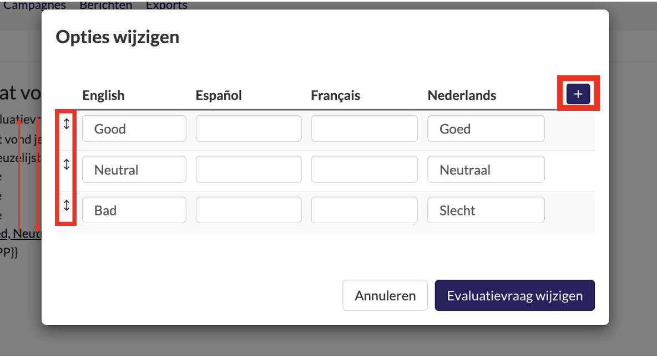Focus the empty Español field in Good row
The image size is (657, 360).
249,128
